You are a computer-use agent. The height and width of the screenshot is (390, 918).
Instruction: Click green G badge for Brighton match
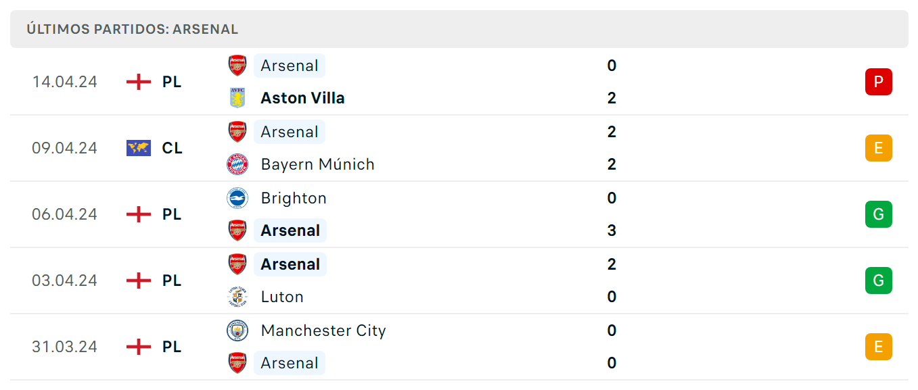pos(879,214)
